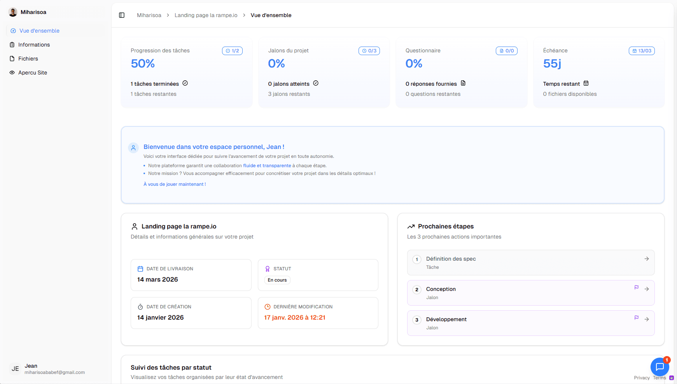Toggle the sidebar panel icon
Image resolution: width=677 pixels, height=384 pixels.
122,15
